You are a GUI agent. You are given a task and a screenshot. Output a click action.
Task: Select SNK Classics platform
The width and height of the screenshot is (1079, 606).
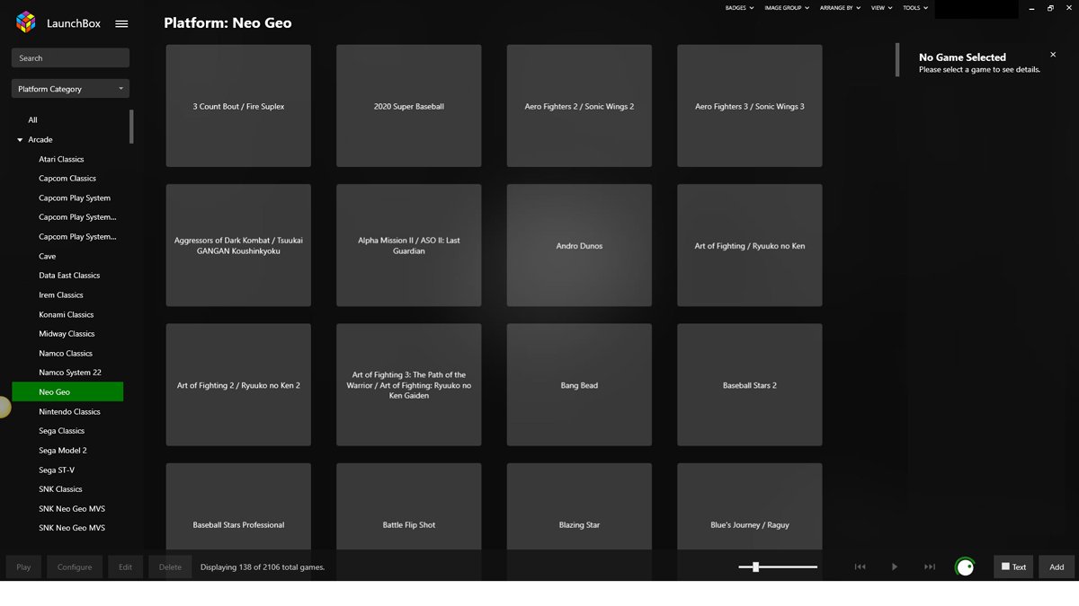(x=60, y=489)
